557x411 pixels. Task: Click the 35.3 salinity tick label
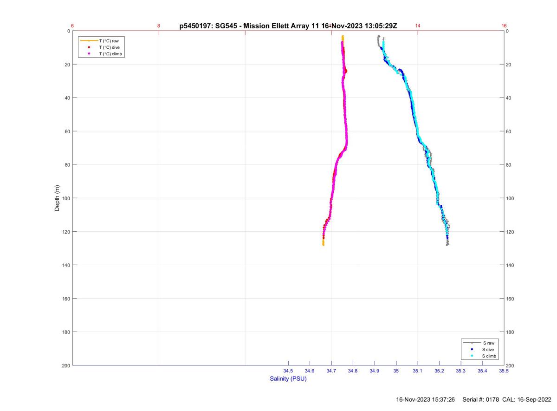461,371
